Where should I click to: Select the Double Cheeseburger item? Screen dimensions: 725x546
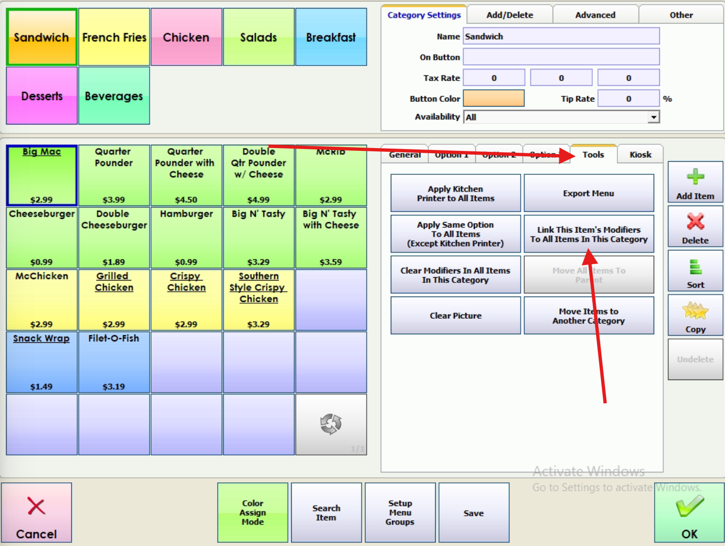[x=114, y=238]
